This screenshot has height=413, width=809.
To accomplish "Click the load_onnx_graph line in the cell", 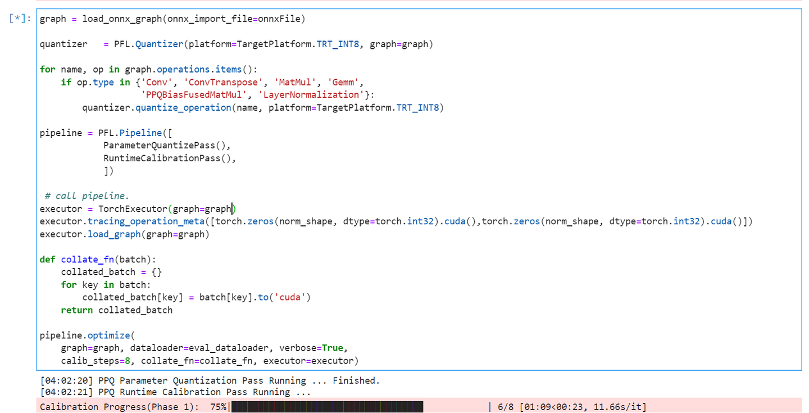I will [x=173, y=19].
